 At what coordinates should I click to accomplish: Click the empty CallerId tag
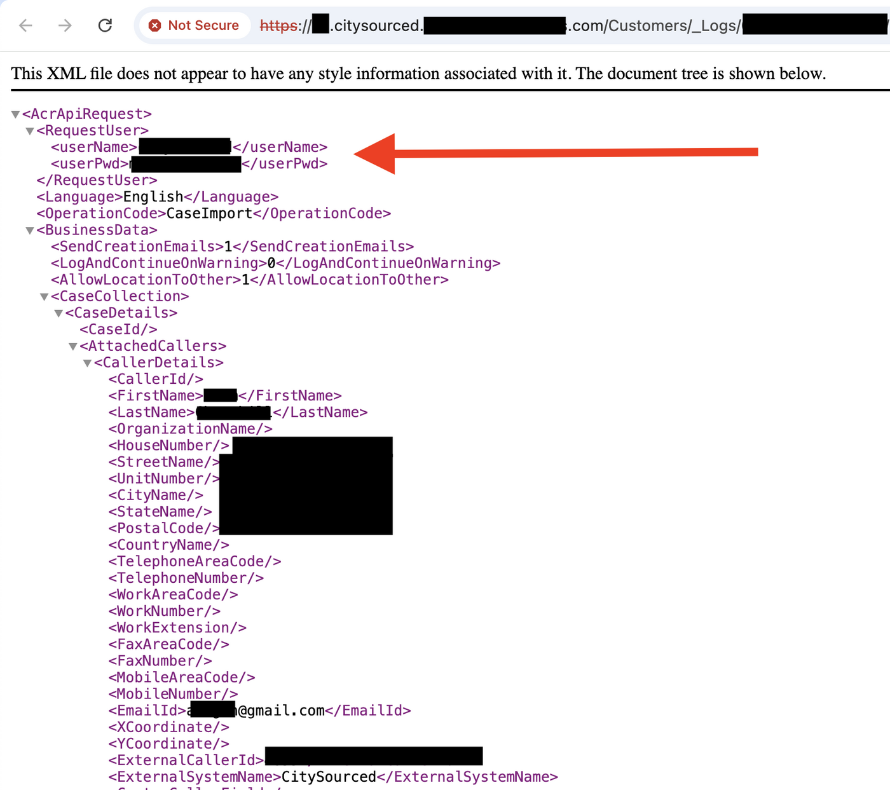(156, 379)
